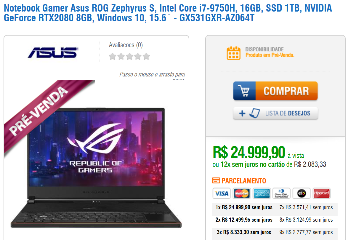
Task: Select the American Express card icon
Action: tap(262, 193)
